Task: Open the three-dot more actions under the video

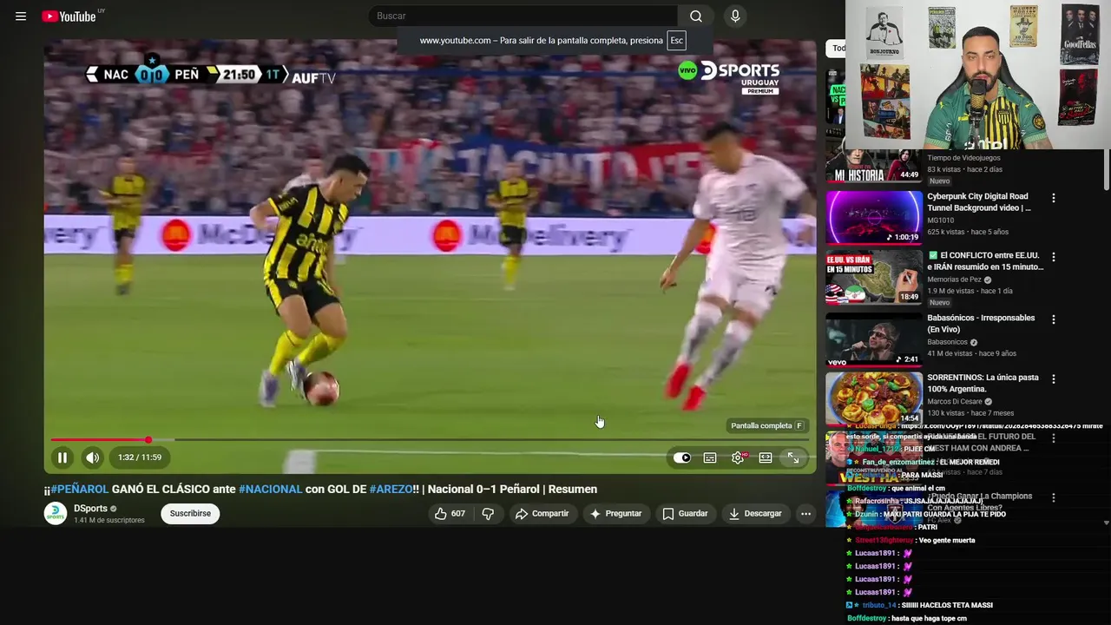Action: tap(805, 514)
